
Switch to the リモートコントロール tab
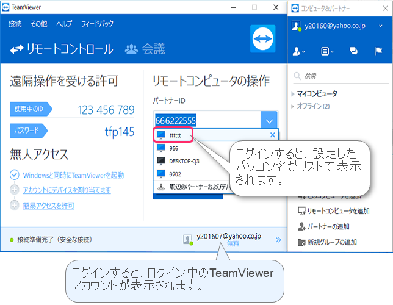62,49
